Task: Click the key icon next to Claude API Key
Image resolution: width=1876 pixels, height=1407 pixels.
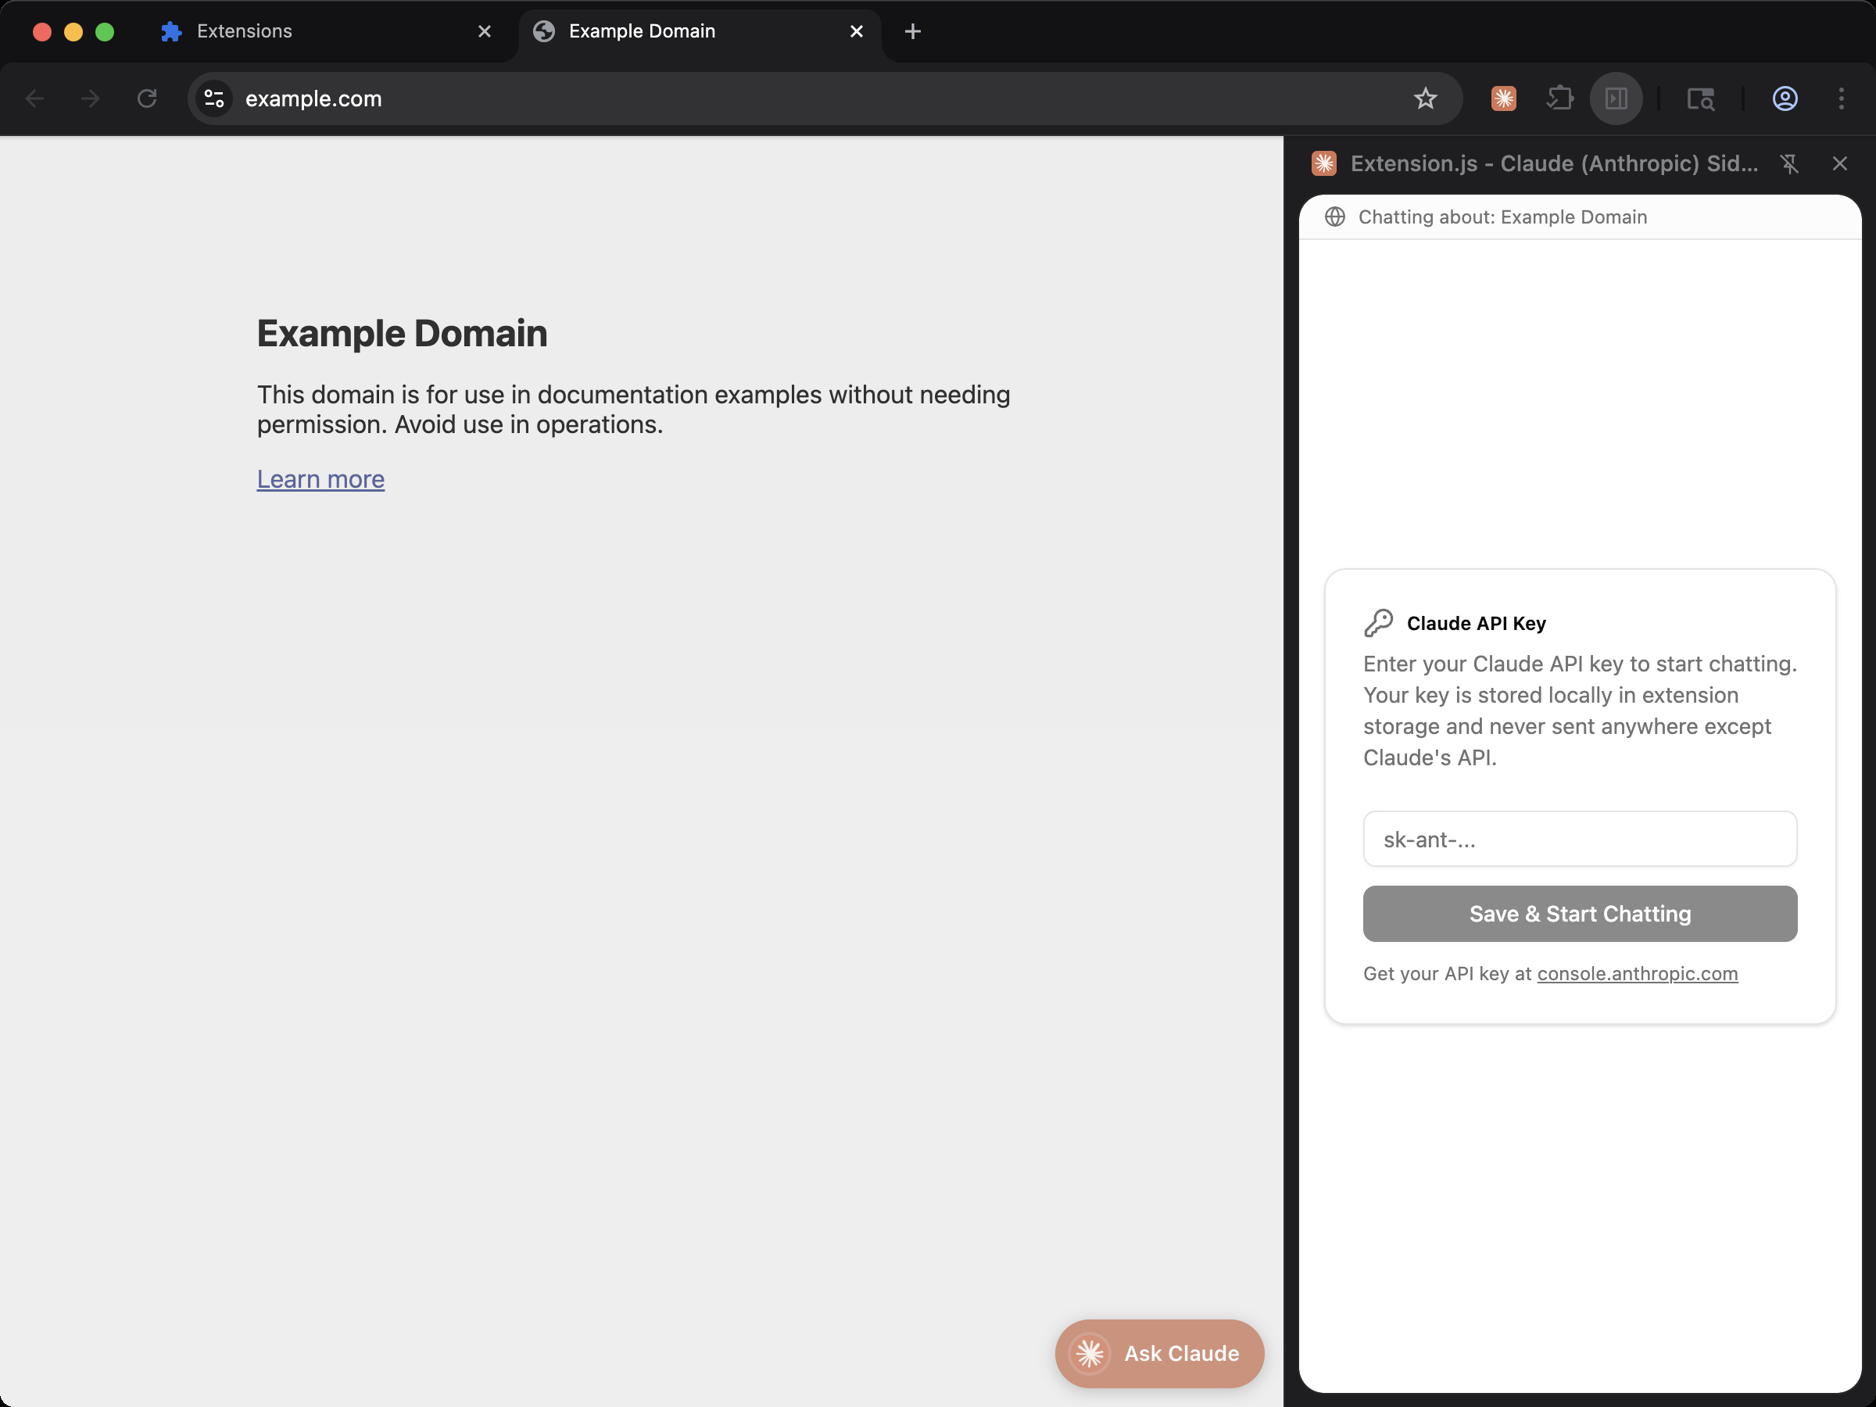Action: tap(1378, 623)
